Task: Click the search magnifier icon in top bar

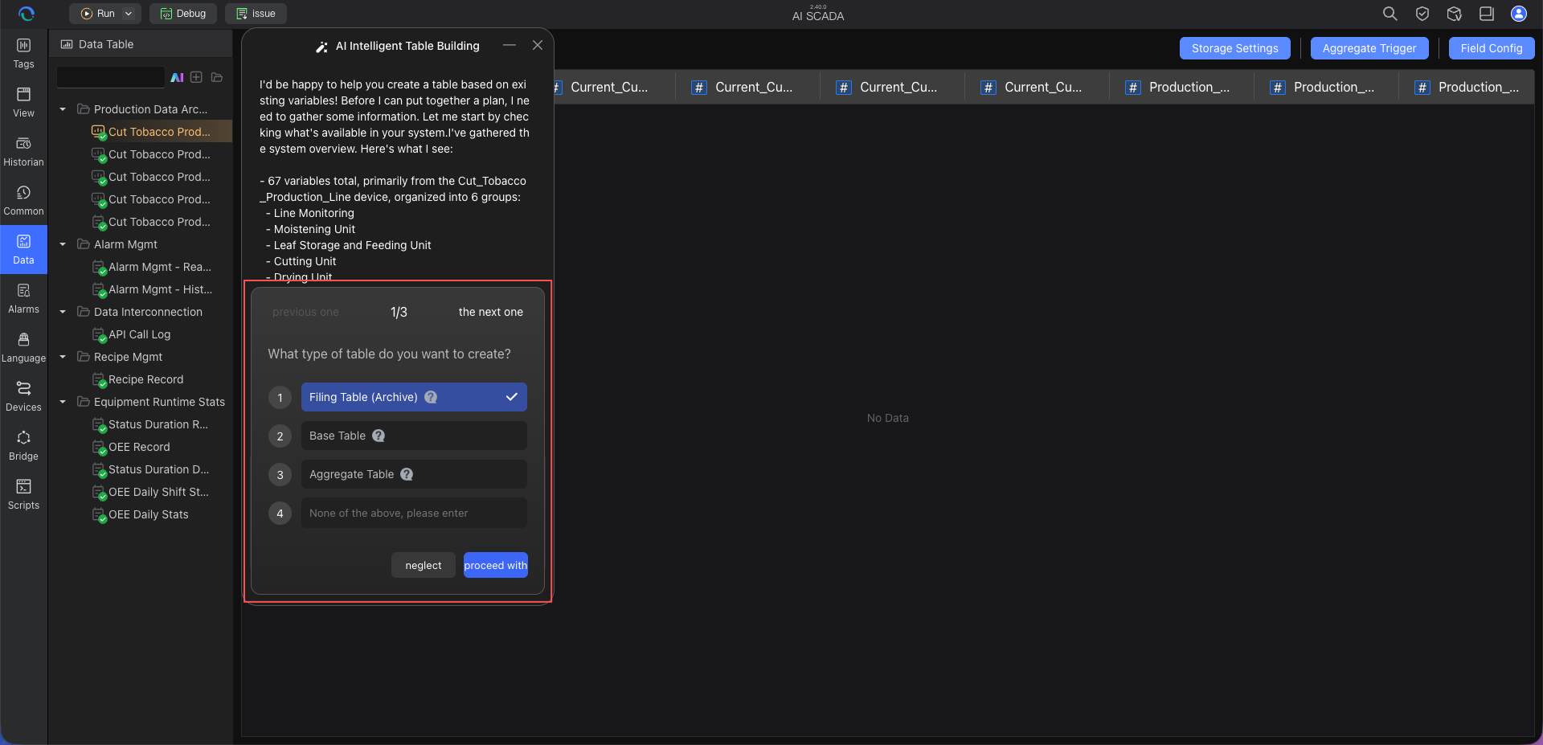Action: (x=1390, y=14)
